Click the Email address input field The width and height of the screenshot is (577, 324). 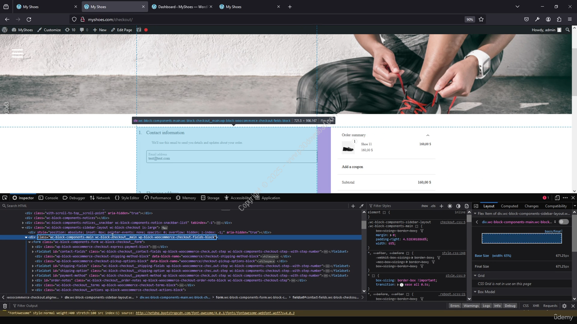[231, 157]
